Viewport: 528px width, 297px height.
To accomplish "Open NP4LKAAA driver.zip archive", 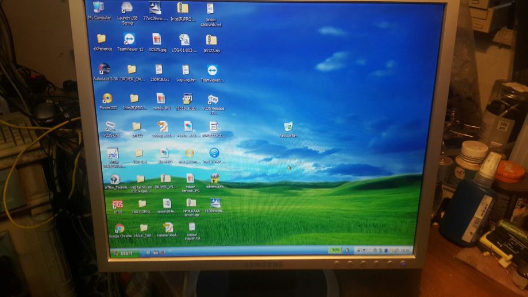I will (191, 208).
